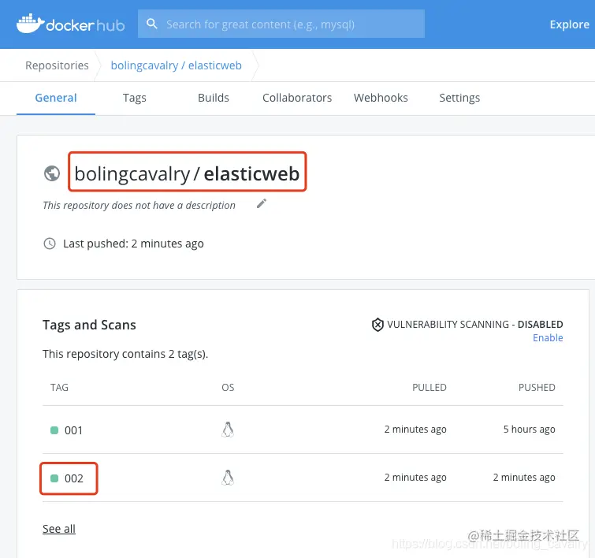Click 'VULNERABILITY SCANNING - DISABLED' status text

coord(474,324)
